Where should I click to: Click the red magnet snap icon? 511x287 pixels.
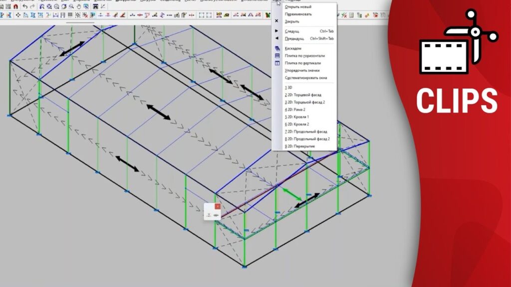(x=15, y=6)
